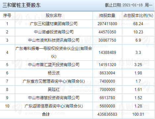Click row number 4 in 序号 column
155x119 pixels.
coord(7,53)
